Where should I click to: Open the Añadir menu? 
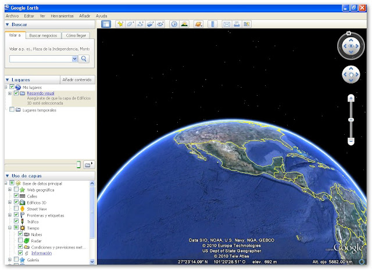(85, 16)
